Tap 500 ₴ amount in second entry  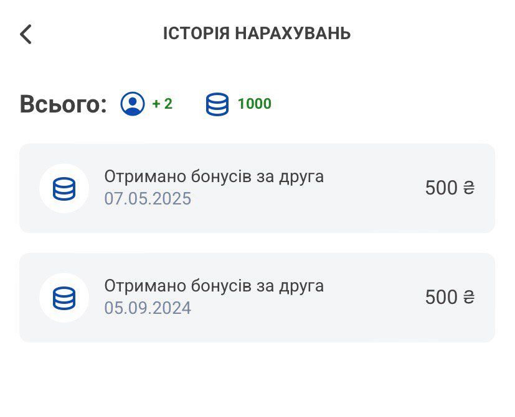coord(450,297)
